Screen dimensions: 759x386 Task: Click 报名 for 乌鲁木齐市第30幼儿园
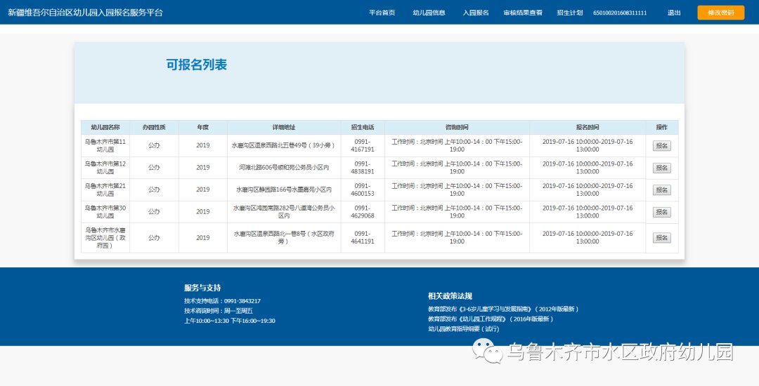click(661, 212)
